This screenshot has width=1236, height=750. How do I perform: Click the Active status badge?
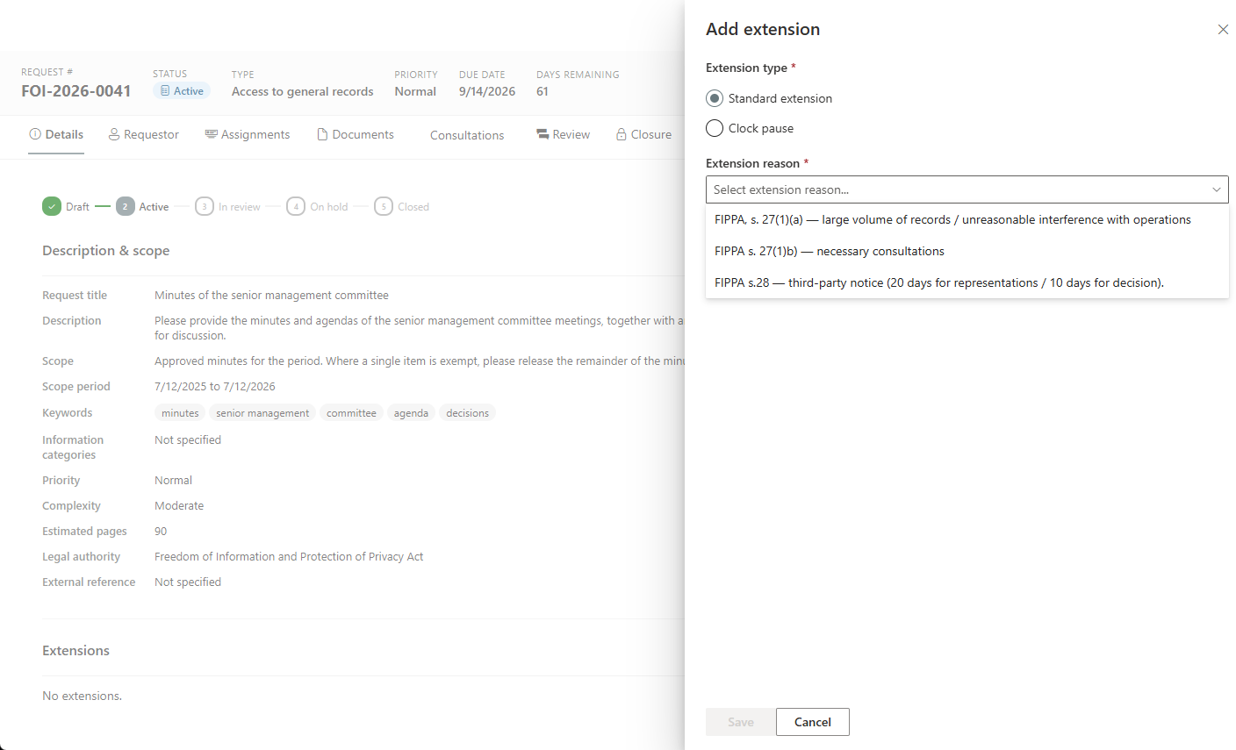pos(182,91)
